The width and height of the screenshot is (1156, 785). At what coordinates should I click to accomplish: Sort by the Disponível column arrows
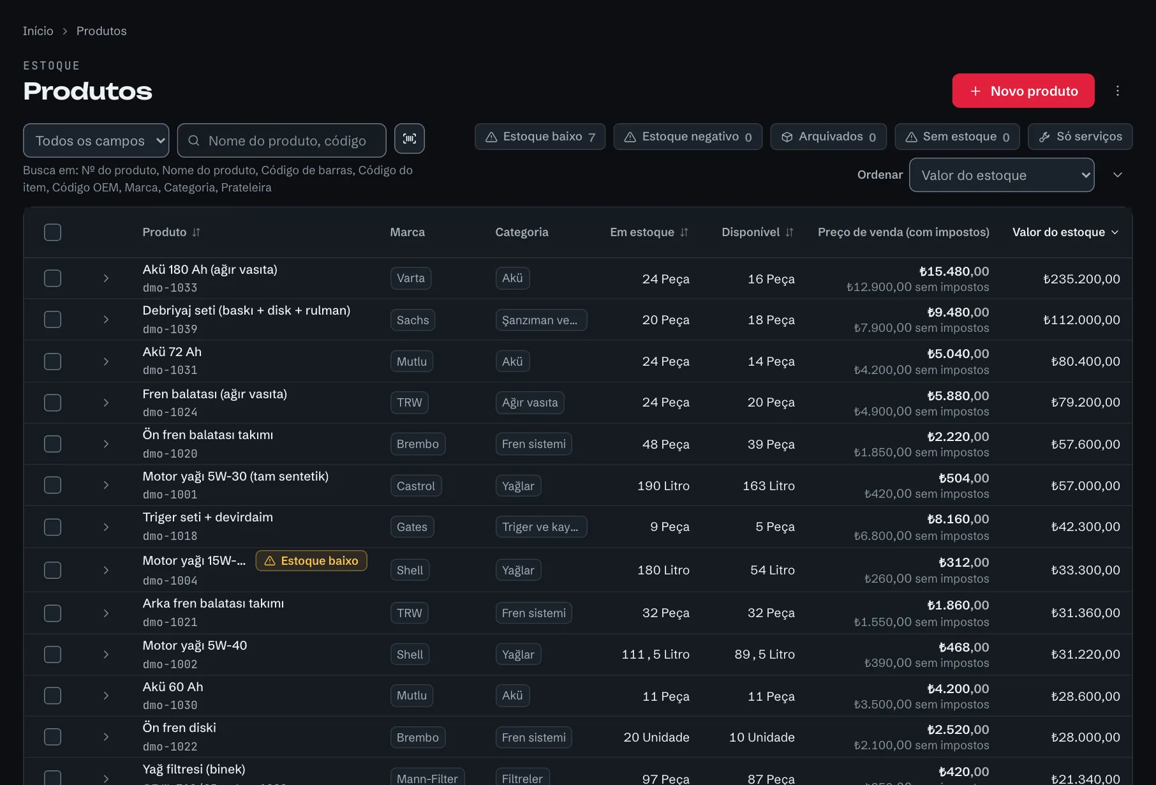[790, 232]
